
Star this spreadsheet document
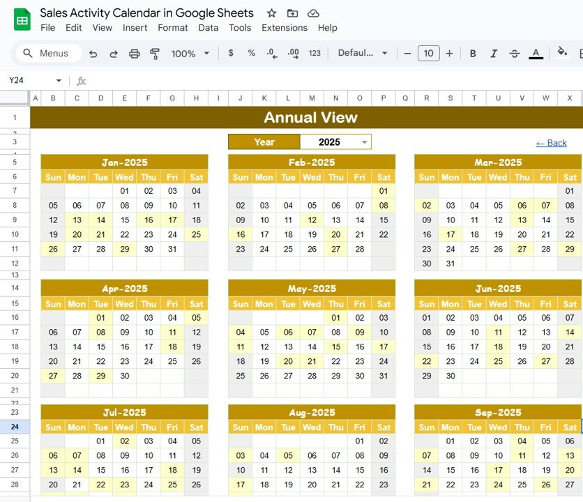[271, 13]
